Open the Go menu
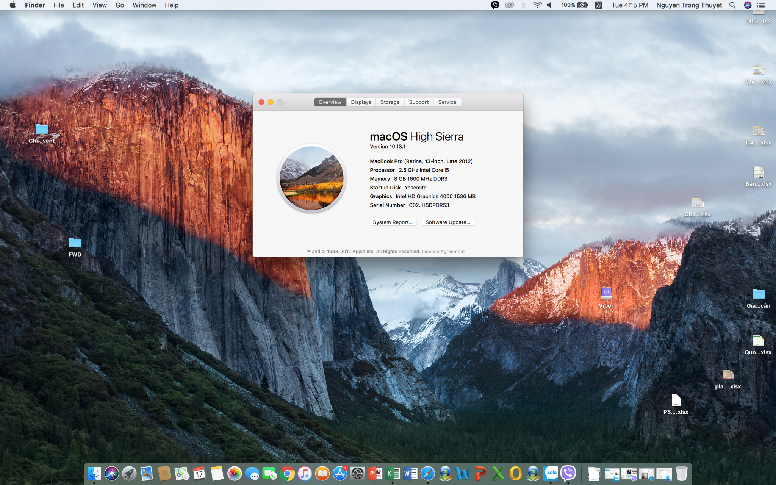The width and height of the screenshot is (776, 485). (120, 5)
